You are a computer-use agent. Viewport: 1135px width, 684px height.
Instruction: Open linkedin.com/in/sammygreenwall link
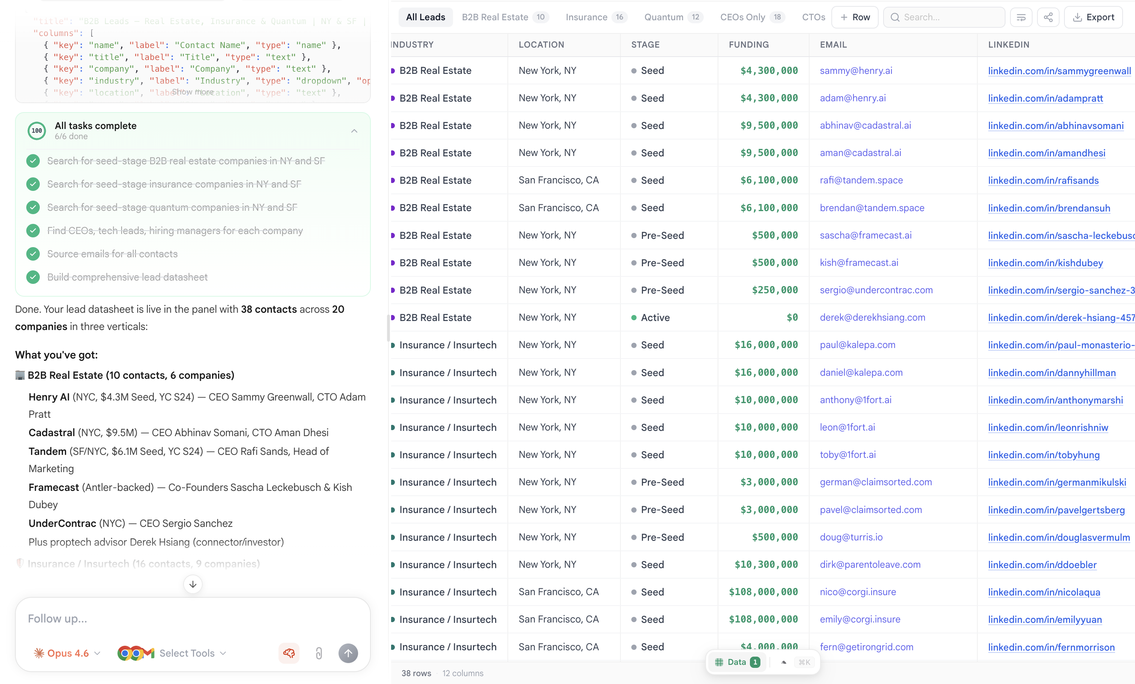click(x=1059, y=70)
